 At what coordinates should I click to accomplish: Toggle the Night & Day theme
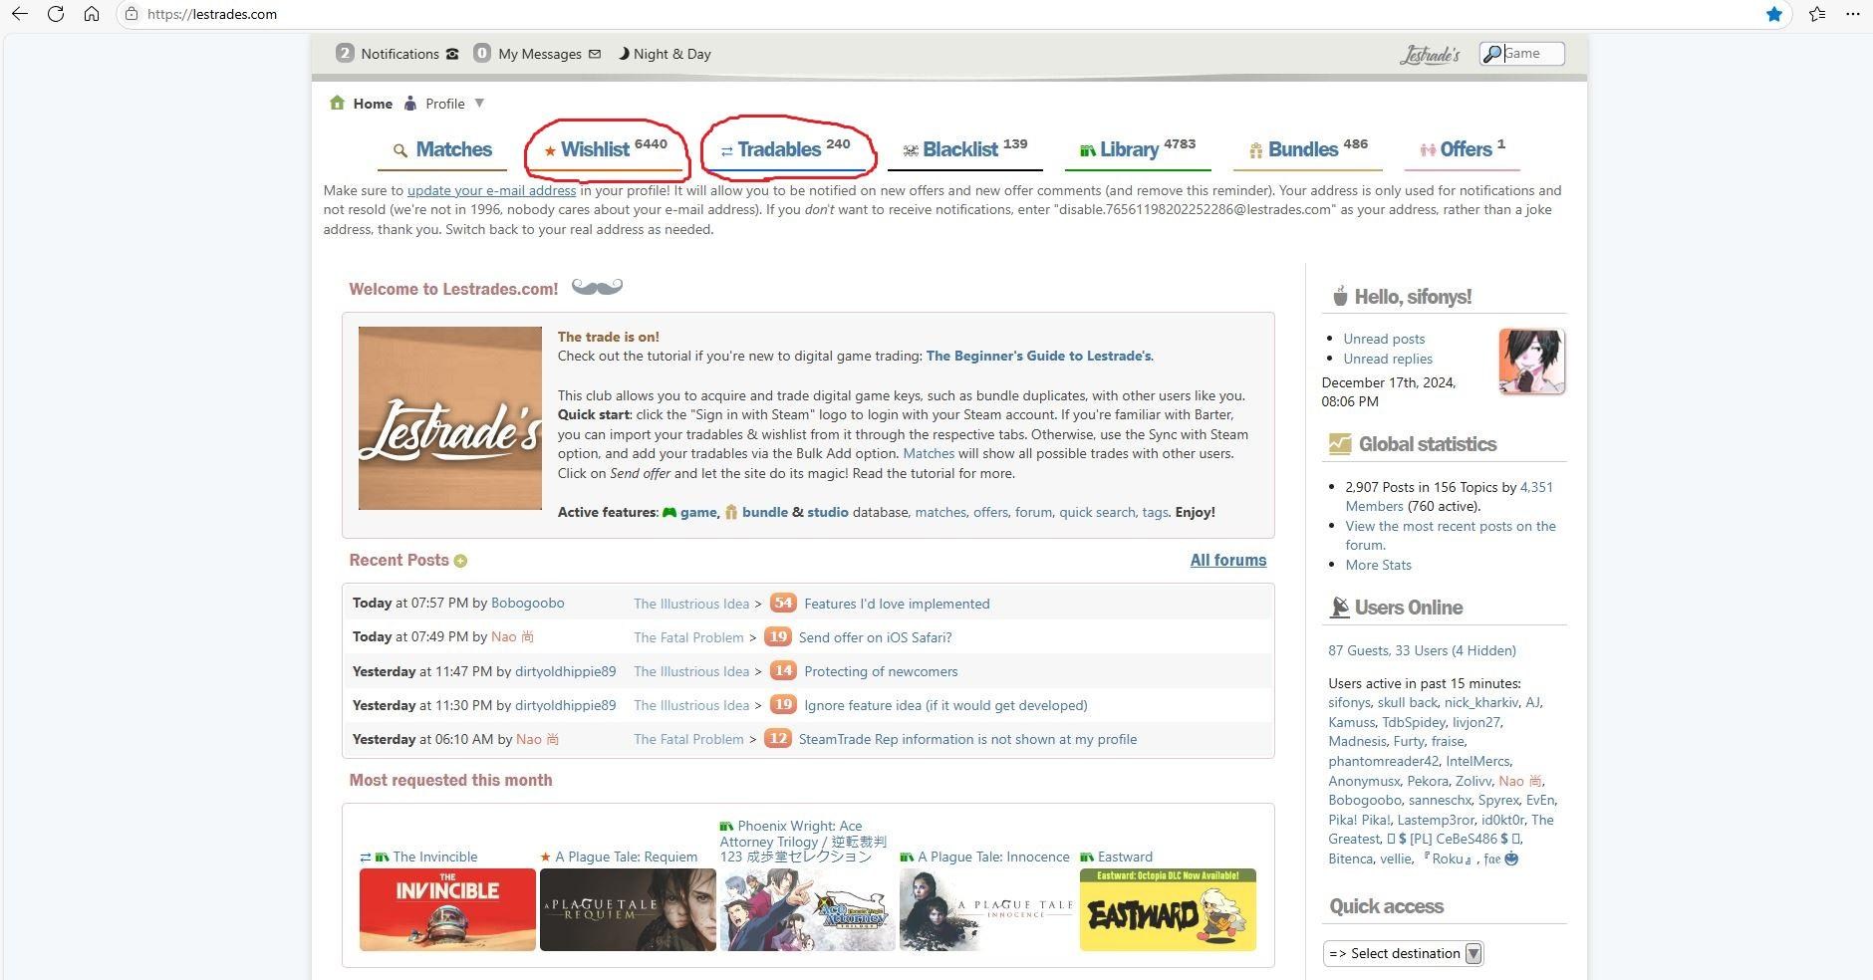coord(664,54)
